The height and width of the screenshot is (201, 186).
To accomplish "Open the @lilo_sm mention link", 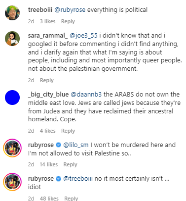I will click(x=76, y=145).
